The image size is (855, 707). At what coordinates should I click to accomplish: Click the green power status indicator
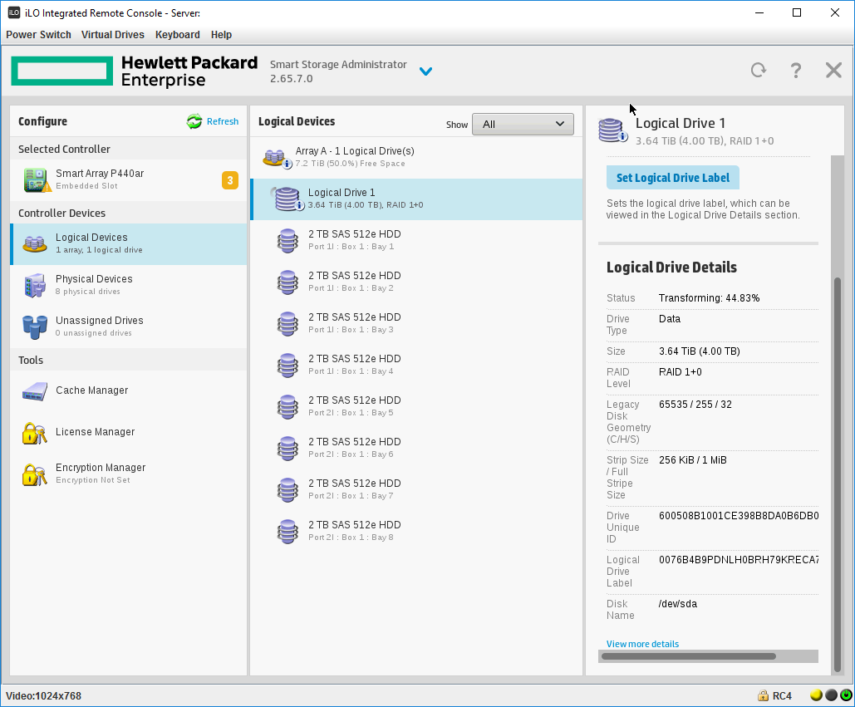coord(846,695)
